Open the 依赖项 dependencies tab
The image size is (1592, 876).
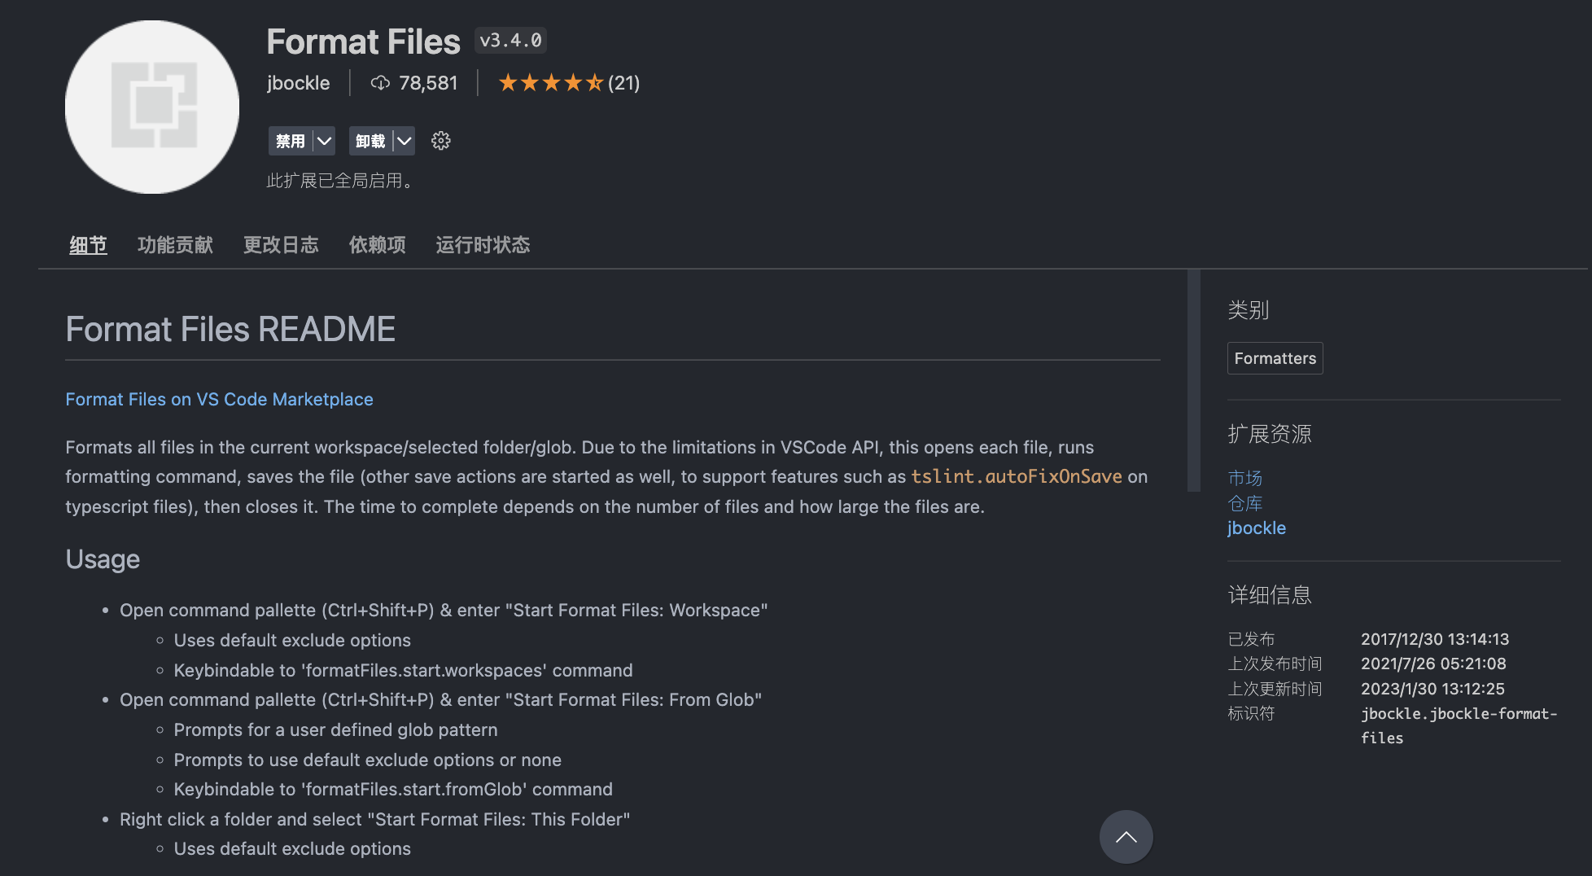[x=377, y=245]
